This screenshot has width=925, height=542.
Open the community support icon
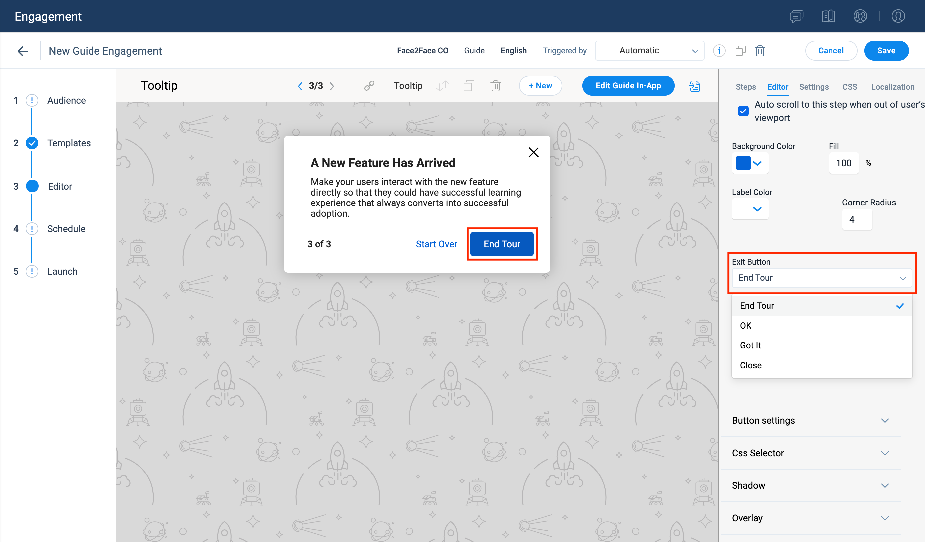click(x=860, y=16)
